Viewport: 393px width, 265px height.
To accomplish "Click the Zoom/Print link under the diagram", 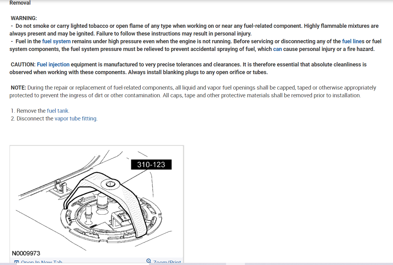I will click(x=167, y=263).
